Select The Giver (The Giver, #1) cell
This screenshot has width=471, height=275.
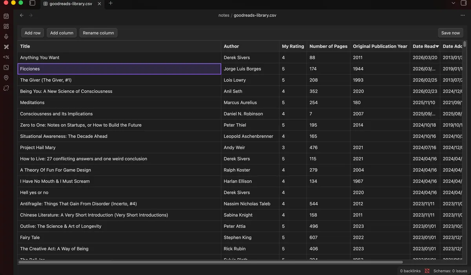[x=119, y=80]
